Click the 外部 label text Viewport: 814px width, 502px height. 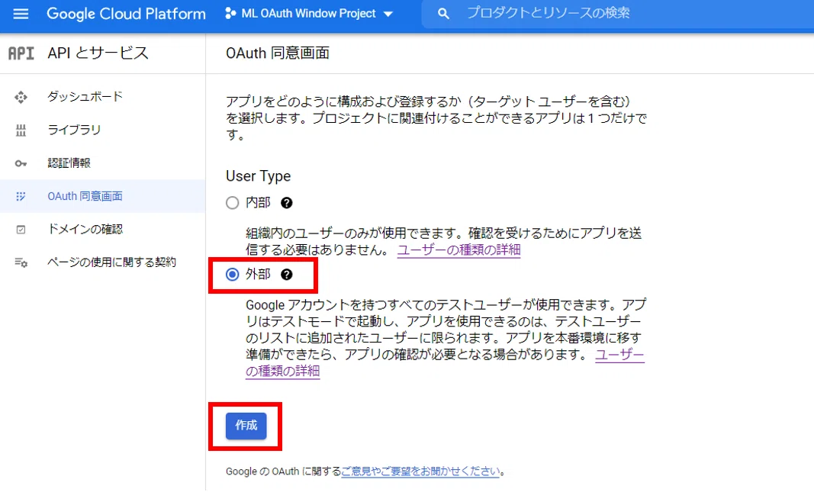258,274
